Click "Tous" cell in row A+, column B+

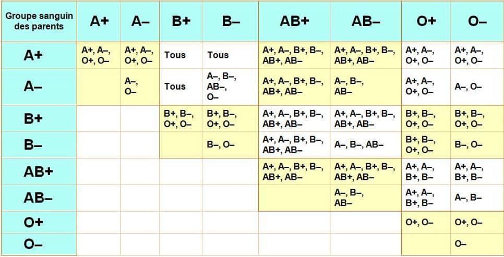click(x=175, y=55)
